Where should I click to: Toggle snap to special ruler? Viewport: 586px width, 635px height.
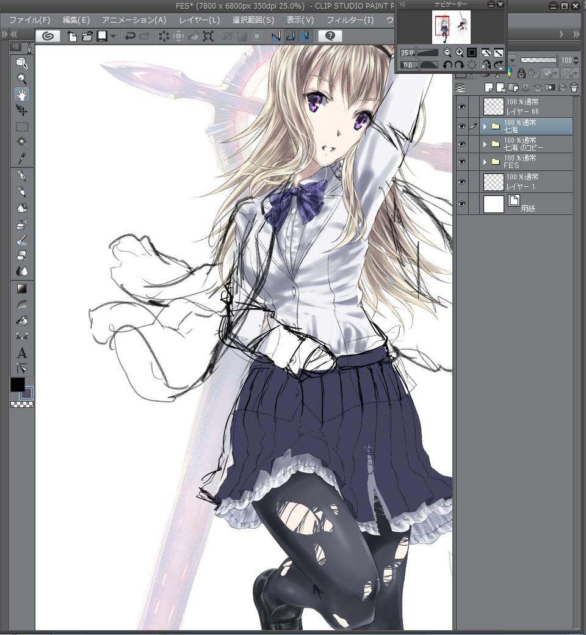291,36
